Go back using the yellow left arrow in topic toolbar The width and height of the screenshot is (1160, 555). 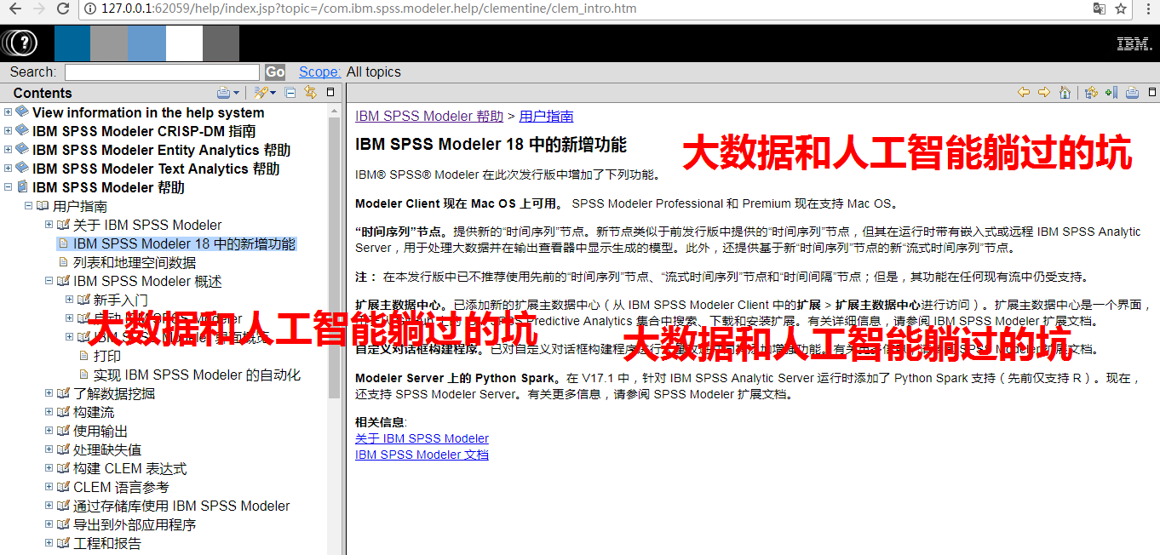(1024, 92)
